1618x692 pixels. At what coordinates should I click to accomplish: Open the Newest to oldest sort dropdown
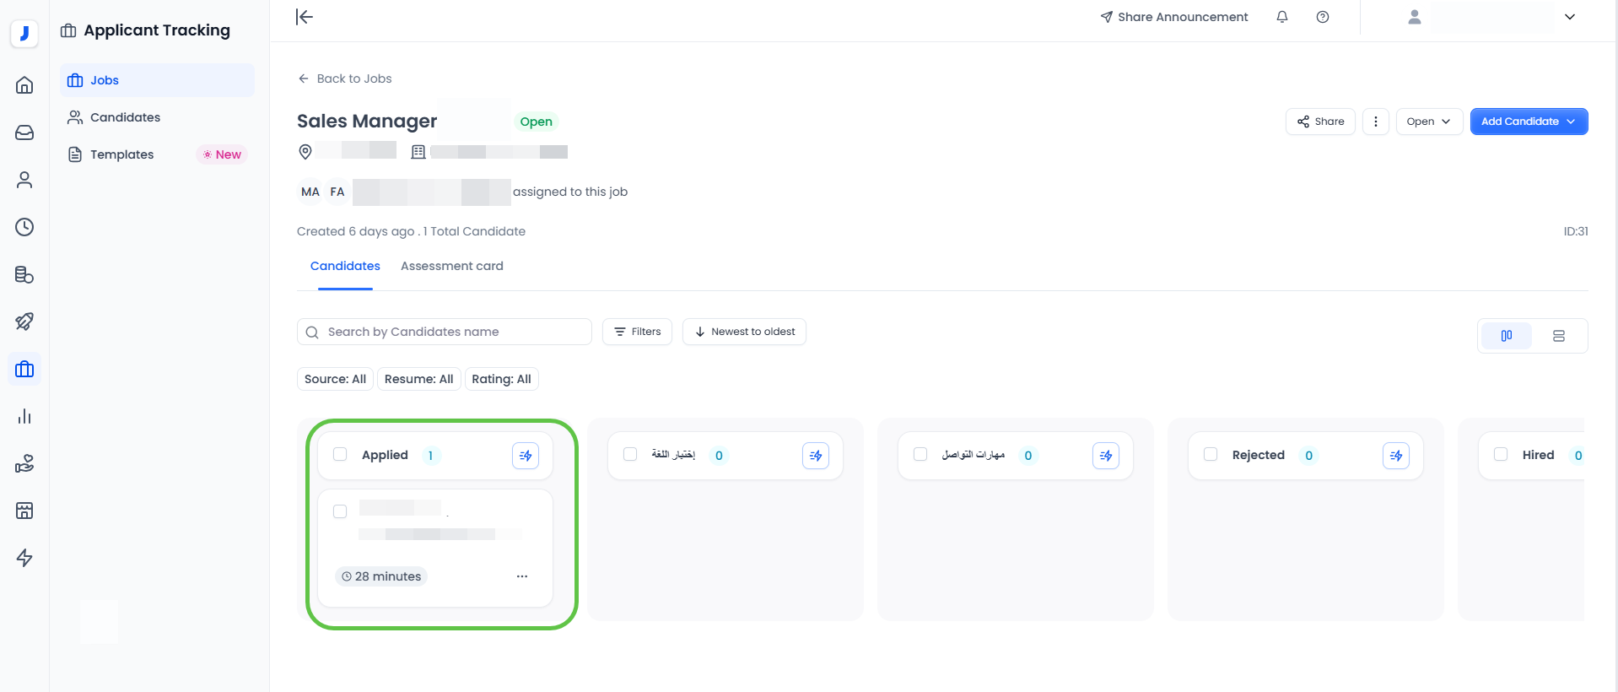pyautogui.click(x=744, y=332)
